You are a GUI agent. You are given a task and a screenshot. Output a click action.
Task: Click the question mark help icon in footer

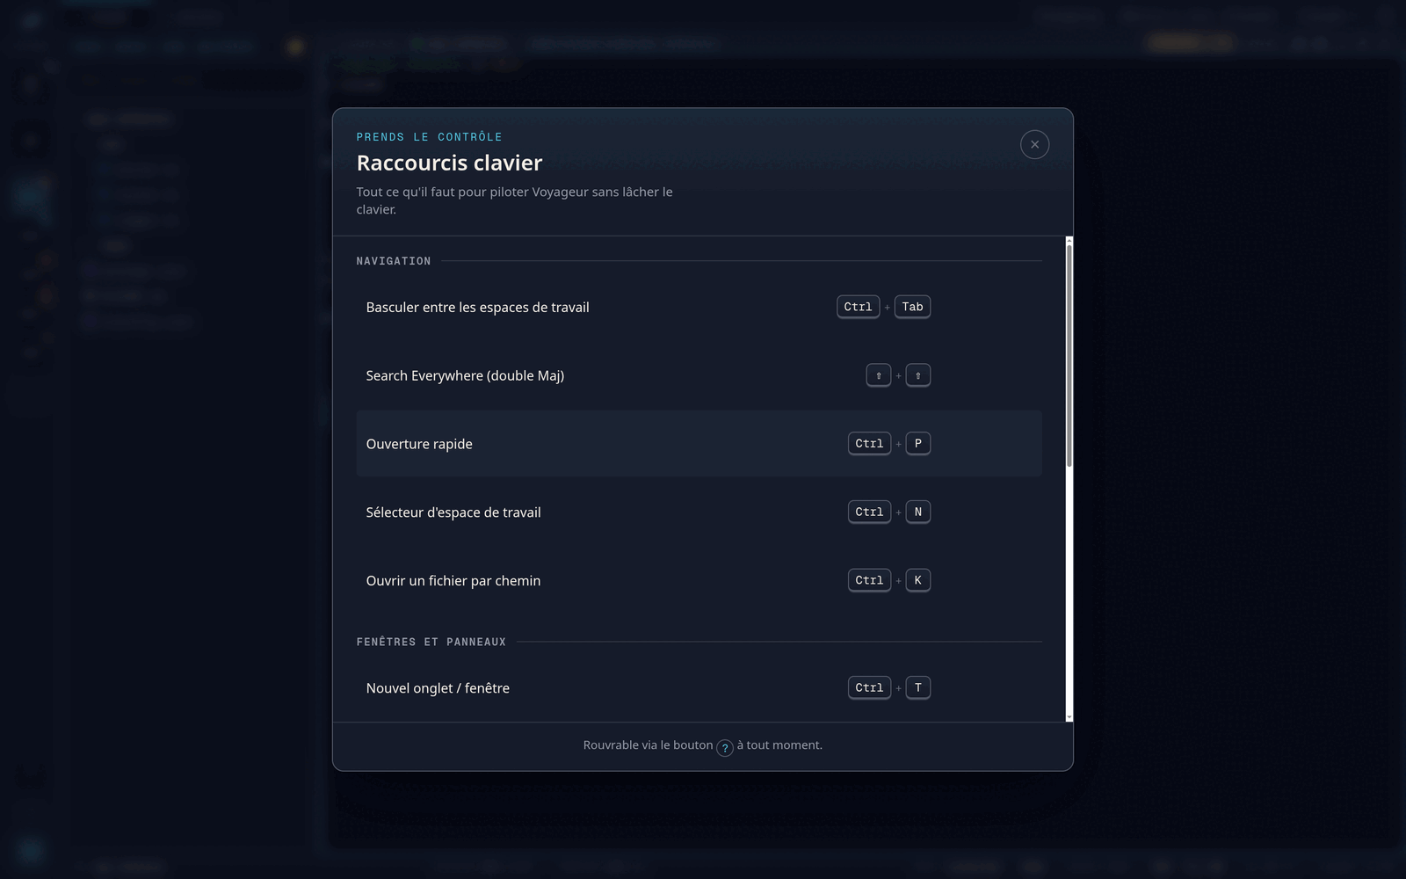click(725, 748)
